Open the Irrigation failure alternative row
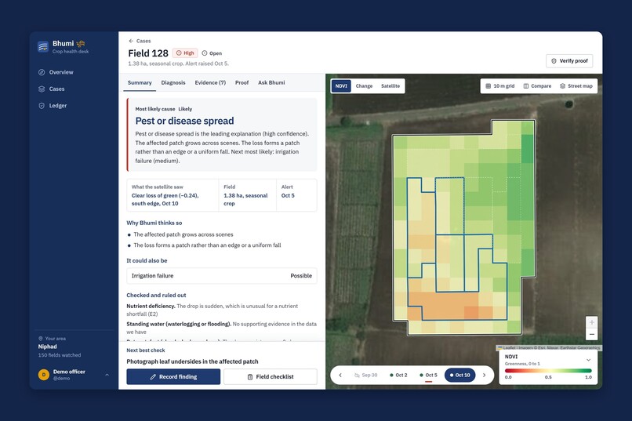 (x=222, y=275)
